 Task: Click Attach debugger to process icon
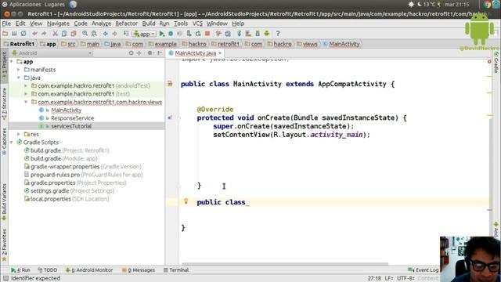point(189,34)
